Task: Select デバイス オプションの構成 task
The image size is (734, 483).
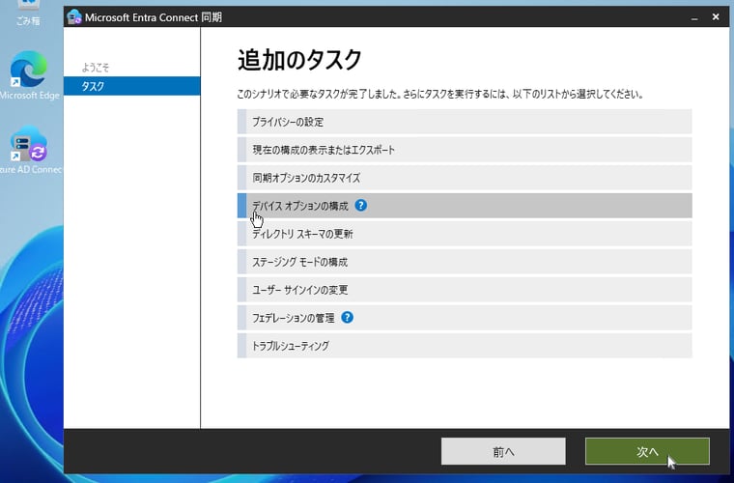Action: pyautogui.click(x=465, y=206)
